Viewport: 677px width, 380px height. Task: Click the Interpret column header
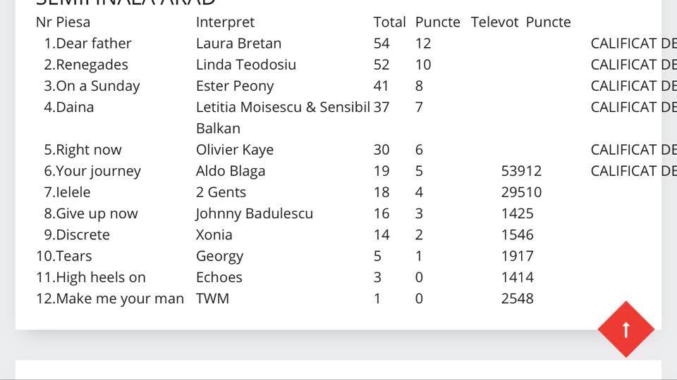pos(225,23)
